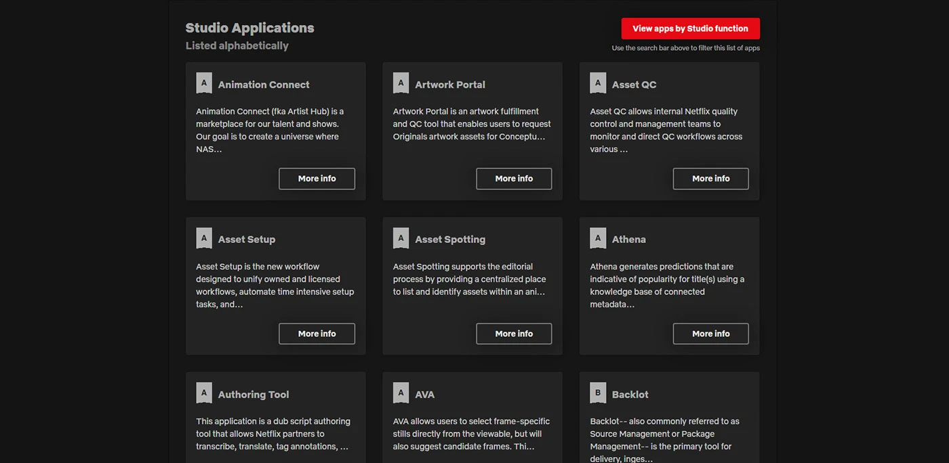Image resolution: width=949 pixels, height=463 pixels.
Task: View More info for Asset Spotting
Action: (x=514, y=334)
